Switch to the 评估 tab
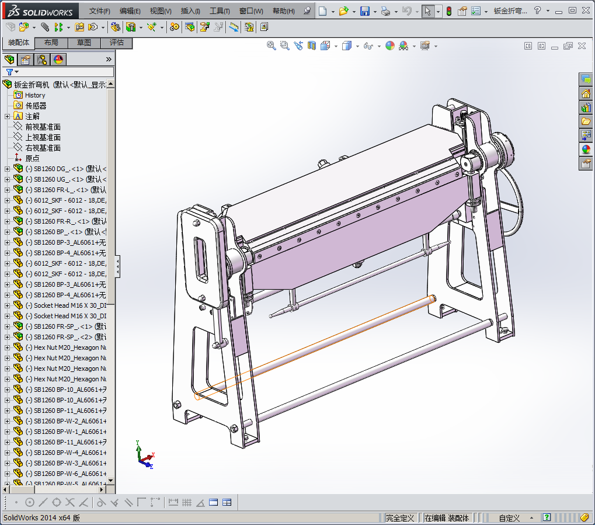This screenshot has height=525, width=595. coord(117,43)
